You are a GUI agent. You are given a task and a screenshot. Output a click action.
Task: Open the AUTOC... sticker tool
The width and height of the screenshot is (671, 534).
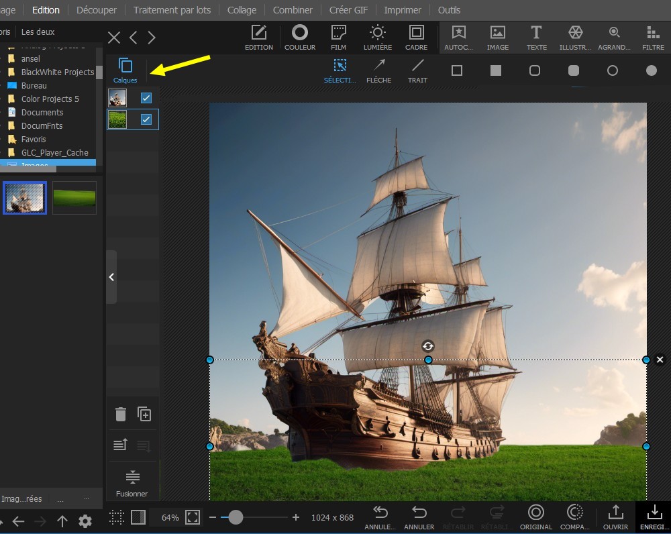[459, 38]
